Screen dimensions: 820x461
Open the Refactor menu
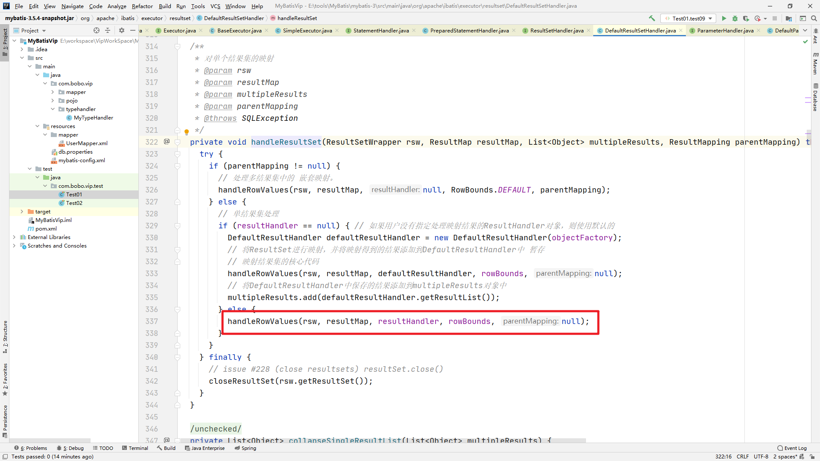coord(142,6)
